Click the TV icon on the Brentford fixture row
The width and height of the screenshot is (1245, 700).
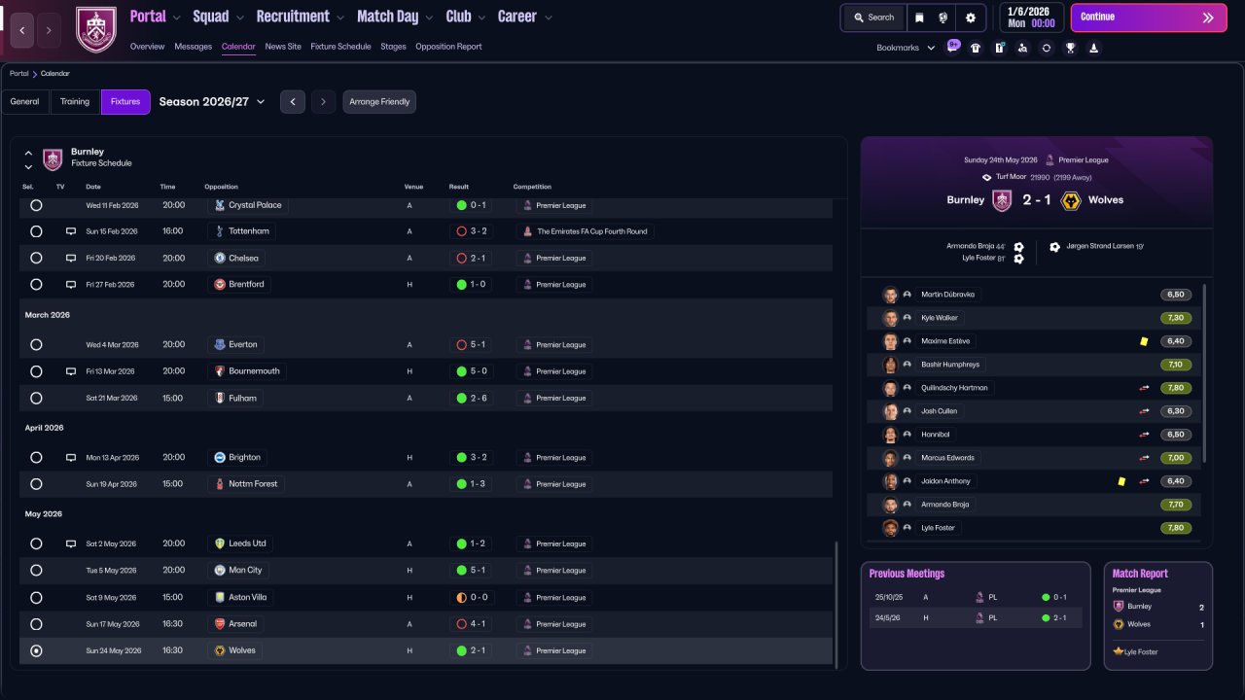71,285
